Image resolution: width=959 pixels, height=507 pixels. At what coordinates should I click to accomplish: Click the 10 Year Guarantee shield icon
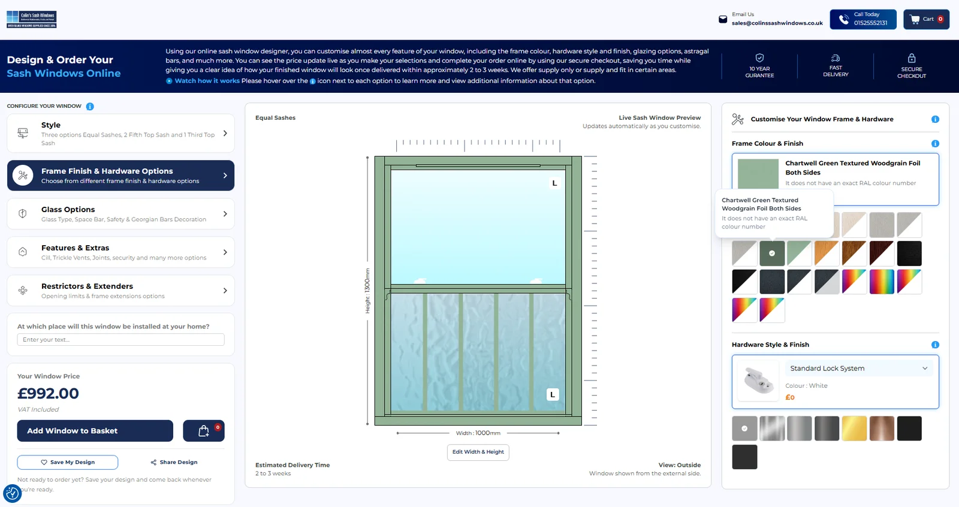pyautogui.click(x=759, y=58)
